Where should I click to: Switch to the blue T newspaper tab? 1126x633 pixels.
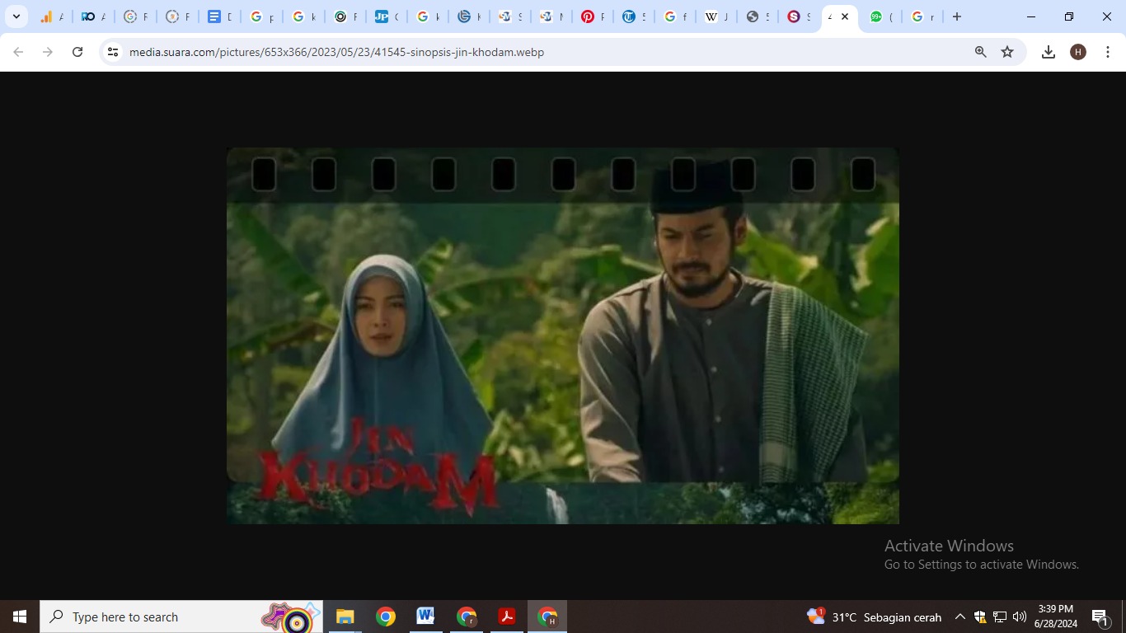click(x=634, y=16)
